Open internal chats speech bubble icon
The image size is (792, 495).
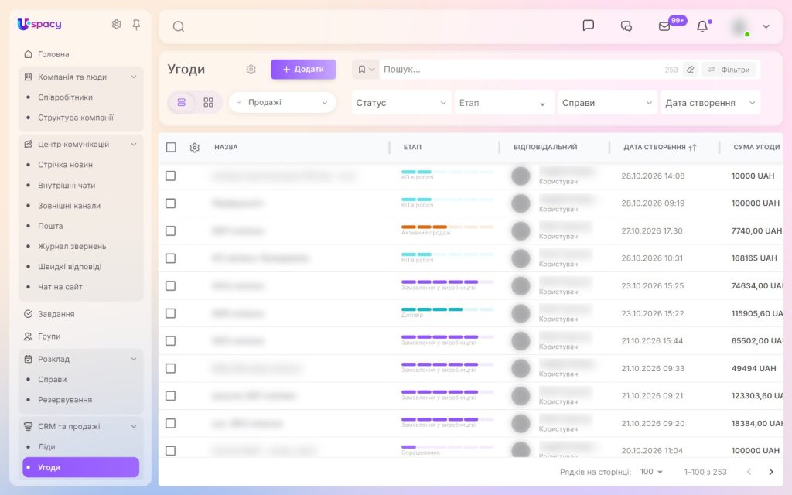(588, 26)
